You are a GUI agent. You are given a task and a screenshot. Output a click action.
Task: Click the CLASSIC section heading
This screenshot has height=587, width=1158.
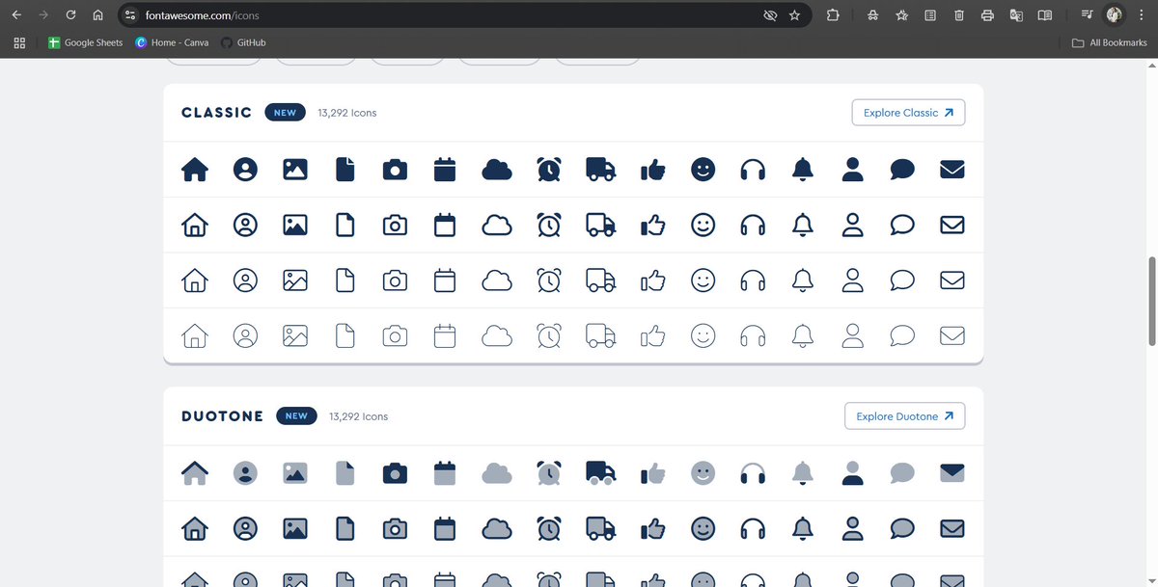(217, 113)
